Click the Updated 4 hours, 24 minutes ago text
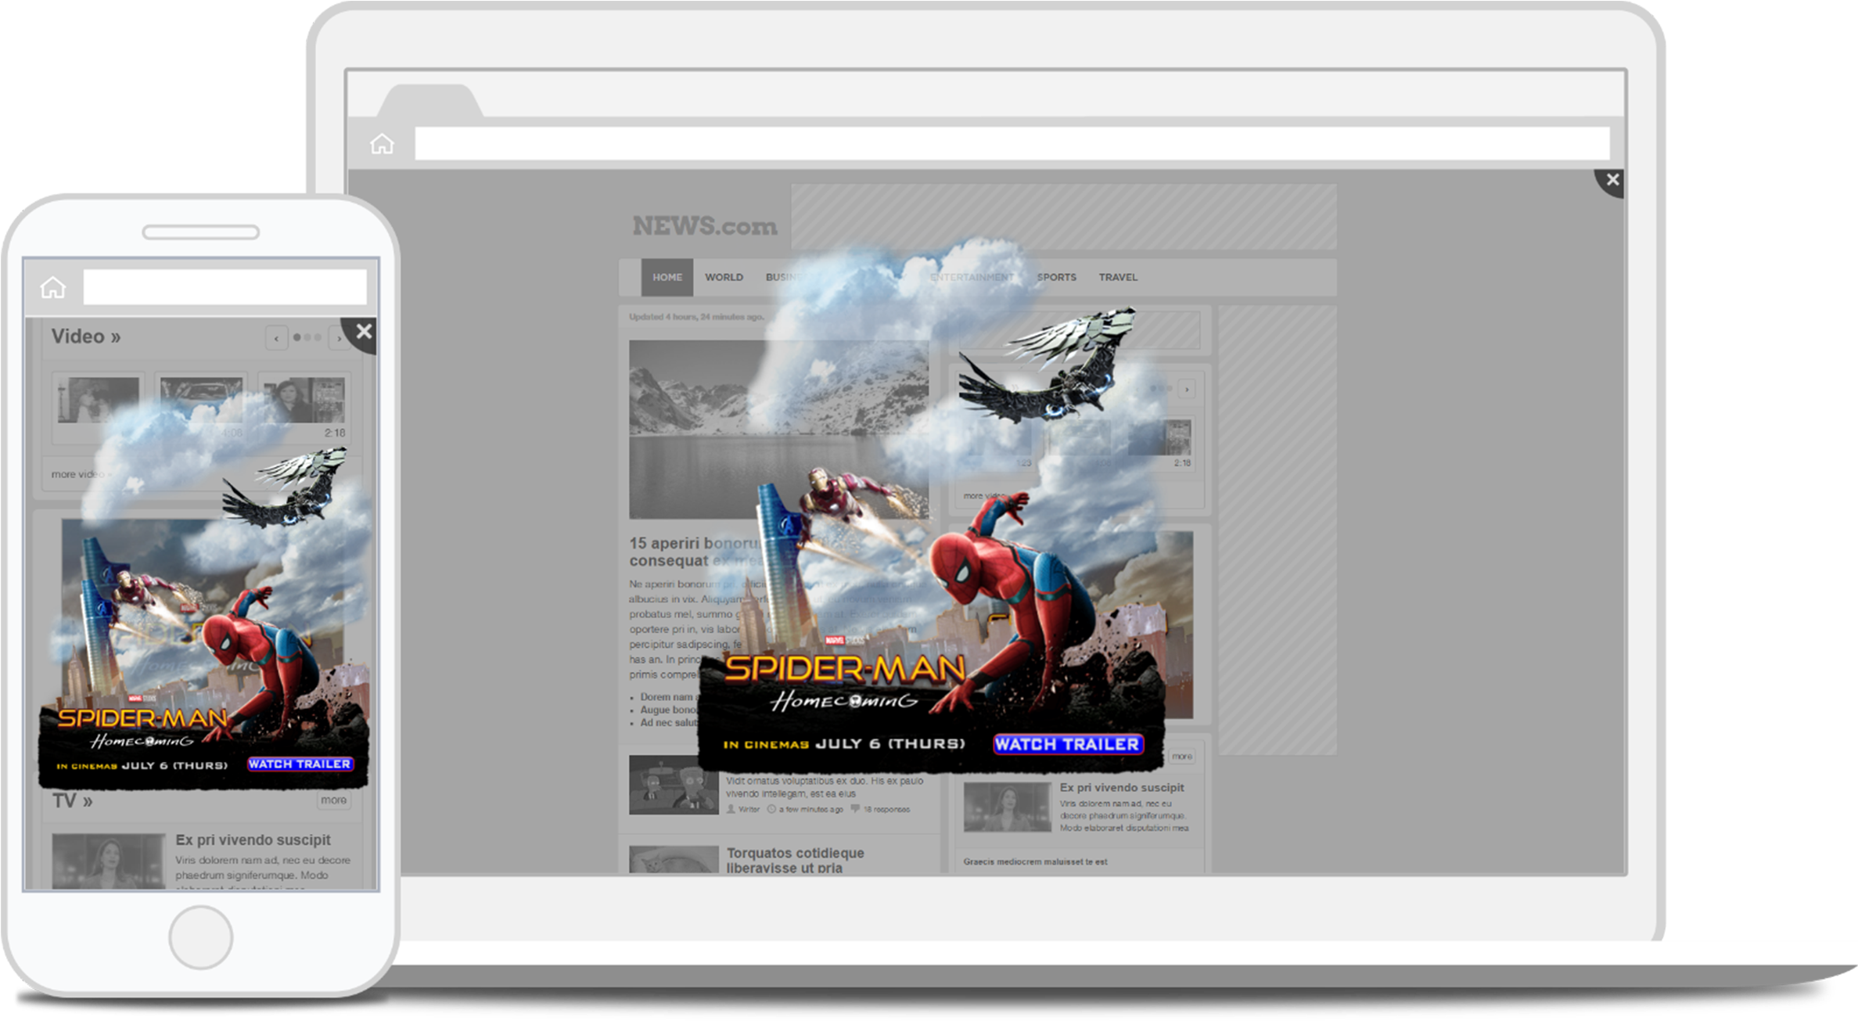The image size is (1858, 1021). point(697,317)
